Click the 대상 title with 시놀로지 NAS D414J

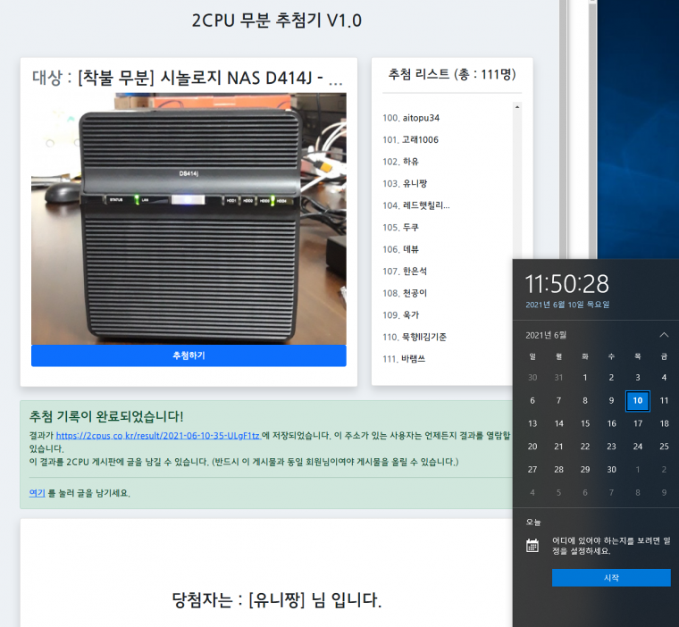coord(188,78)
